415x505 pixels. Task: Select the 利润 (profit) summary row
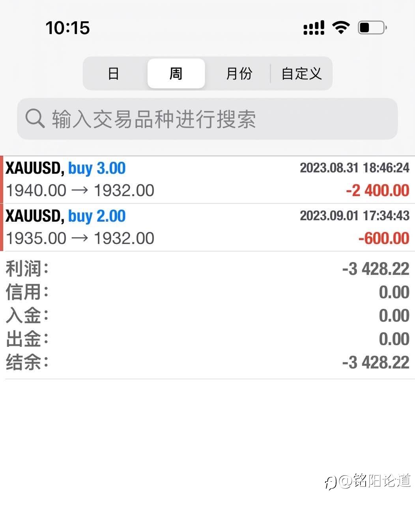pyautogui.click(x=207, y=269)
